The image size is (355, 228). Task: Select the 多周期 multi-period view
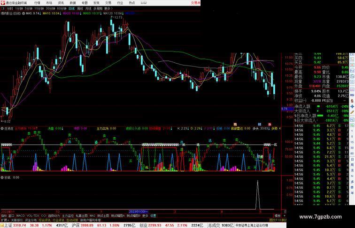pyautogui.click(x=98, y=8)
